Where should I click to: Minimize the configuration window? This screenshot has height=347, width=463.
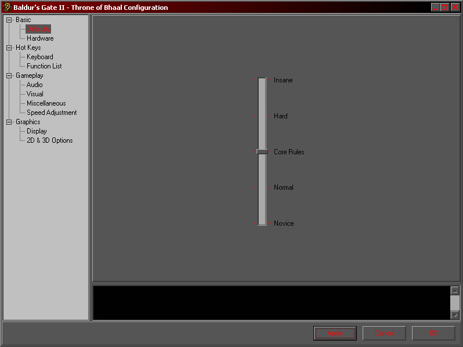coord(435,7)
